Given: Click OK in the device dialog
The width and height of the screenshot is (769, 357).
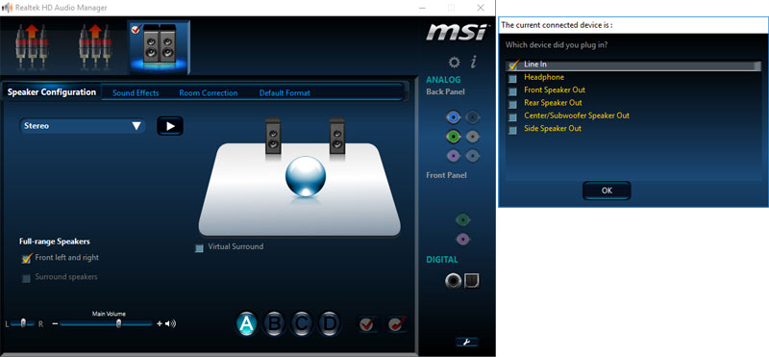Looking at the screenshot, I should (x=607, y=191).
